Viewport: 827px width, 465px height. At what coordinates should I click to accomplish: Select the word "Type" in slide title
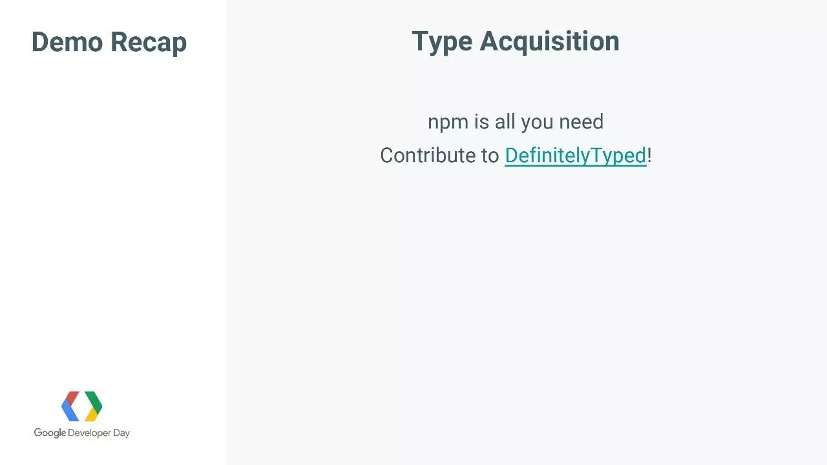[442, 42]
